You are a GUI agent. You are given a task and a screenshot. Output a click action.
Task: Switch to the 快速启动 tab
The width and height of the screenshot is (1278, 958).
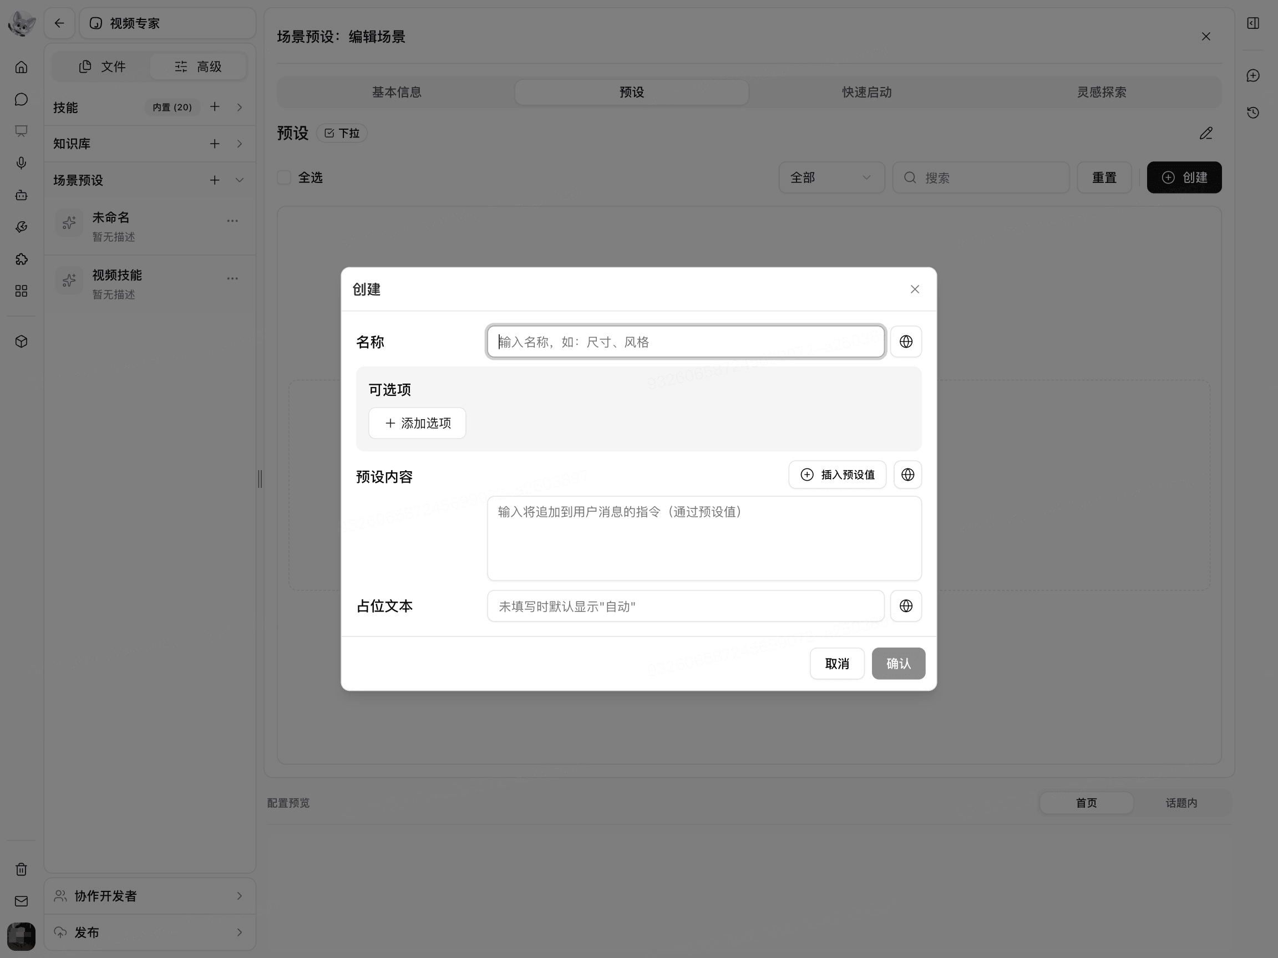(x=866, y=92)
